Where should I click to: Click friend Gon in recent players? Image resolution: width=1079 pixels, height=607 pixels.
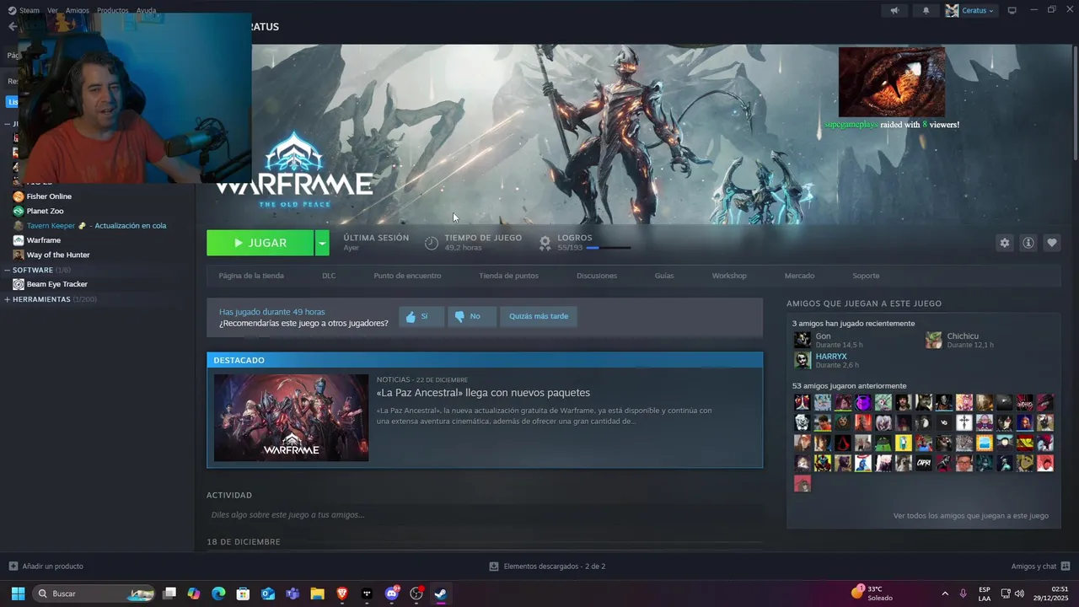pyautogui.click(x=823, y=336)
